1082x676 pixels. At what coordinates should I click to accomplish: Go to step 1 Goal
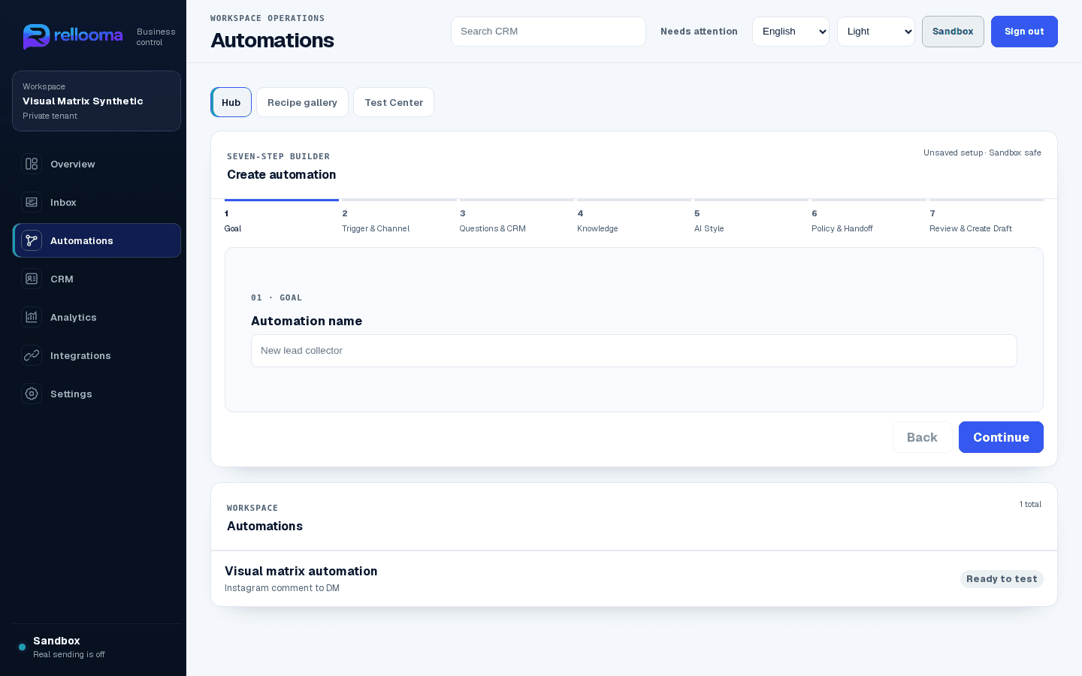click(282, 218)
